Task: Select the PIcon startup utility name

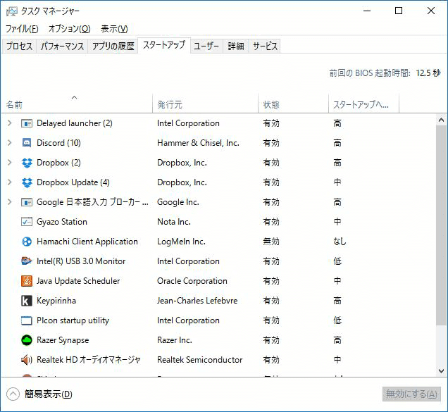Action: [x=73, y=320]
